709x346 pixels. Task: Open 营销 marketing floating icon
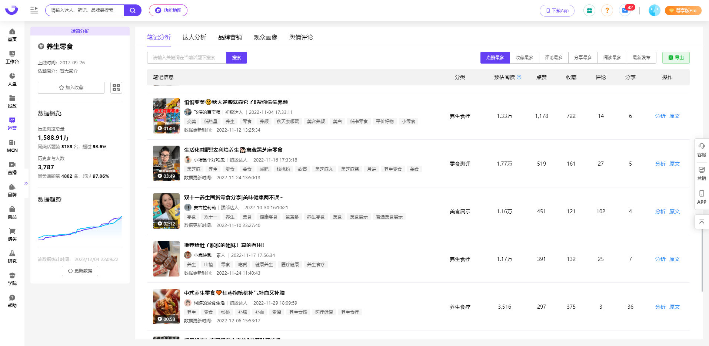point(702,173)
